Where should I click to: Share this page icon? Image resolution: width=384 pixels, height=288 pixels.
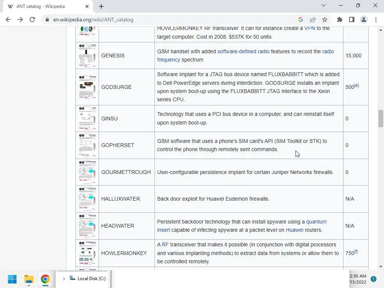tap(313, 19)
